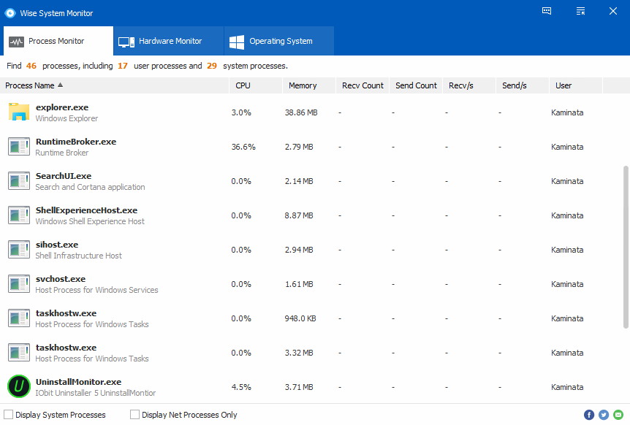
Task: Click the 29 system processes count
Action: click(x=212, y=66)
